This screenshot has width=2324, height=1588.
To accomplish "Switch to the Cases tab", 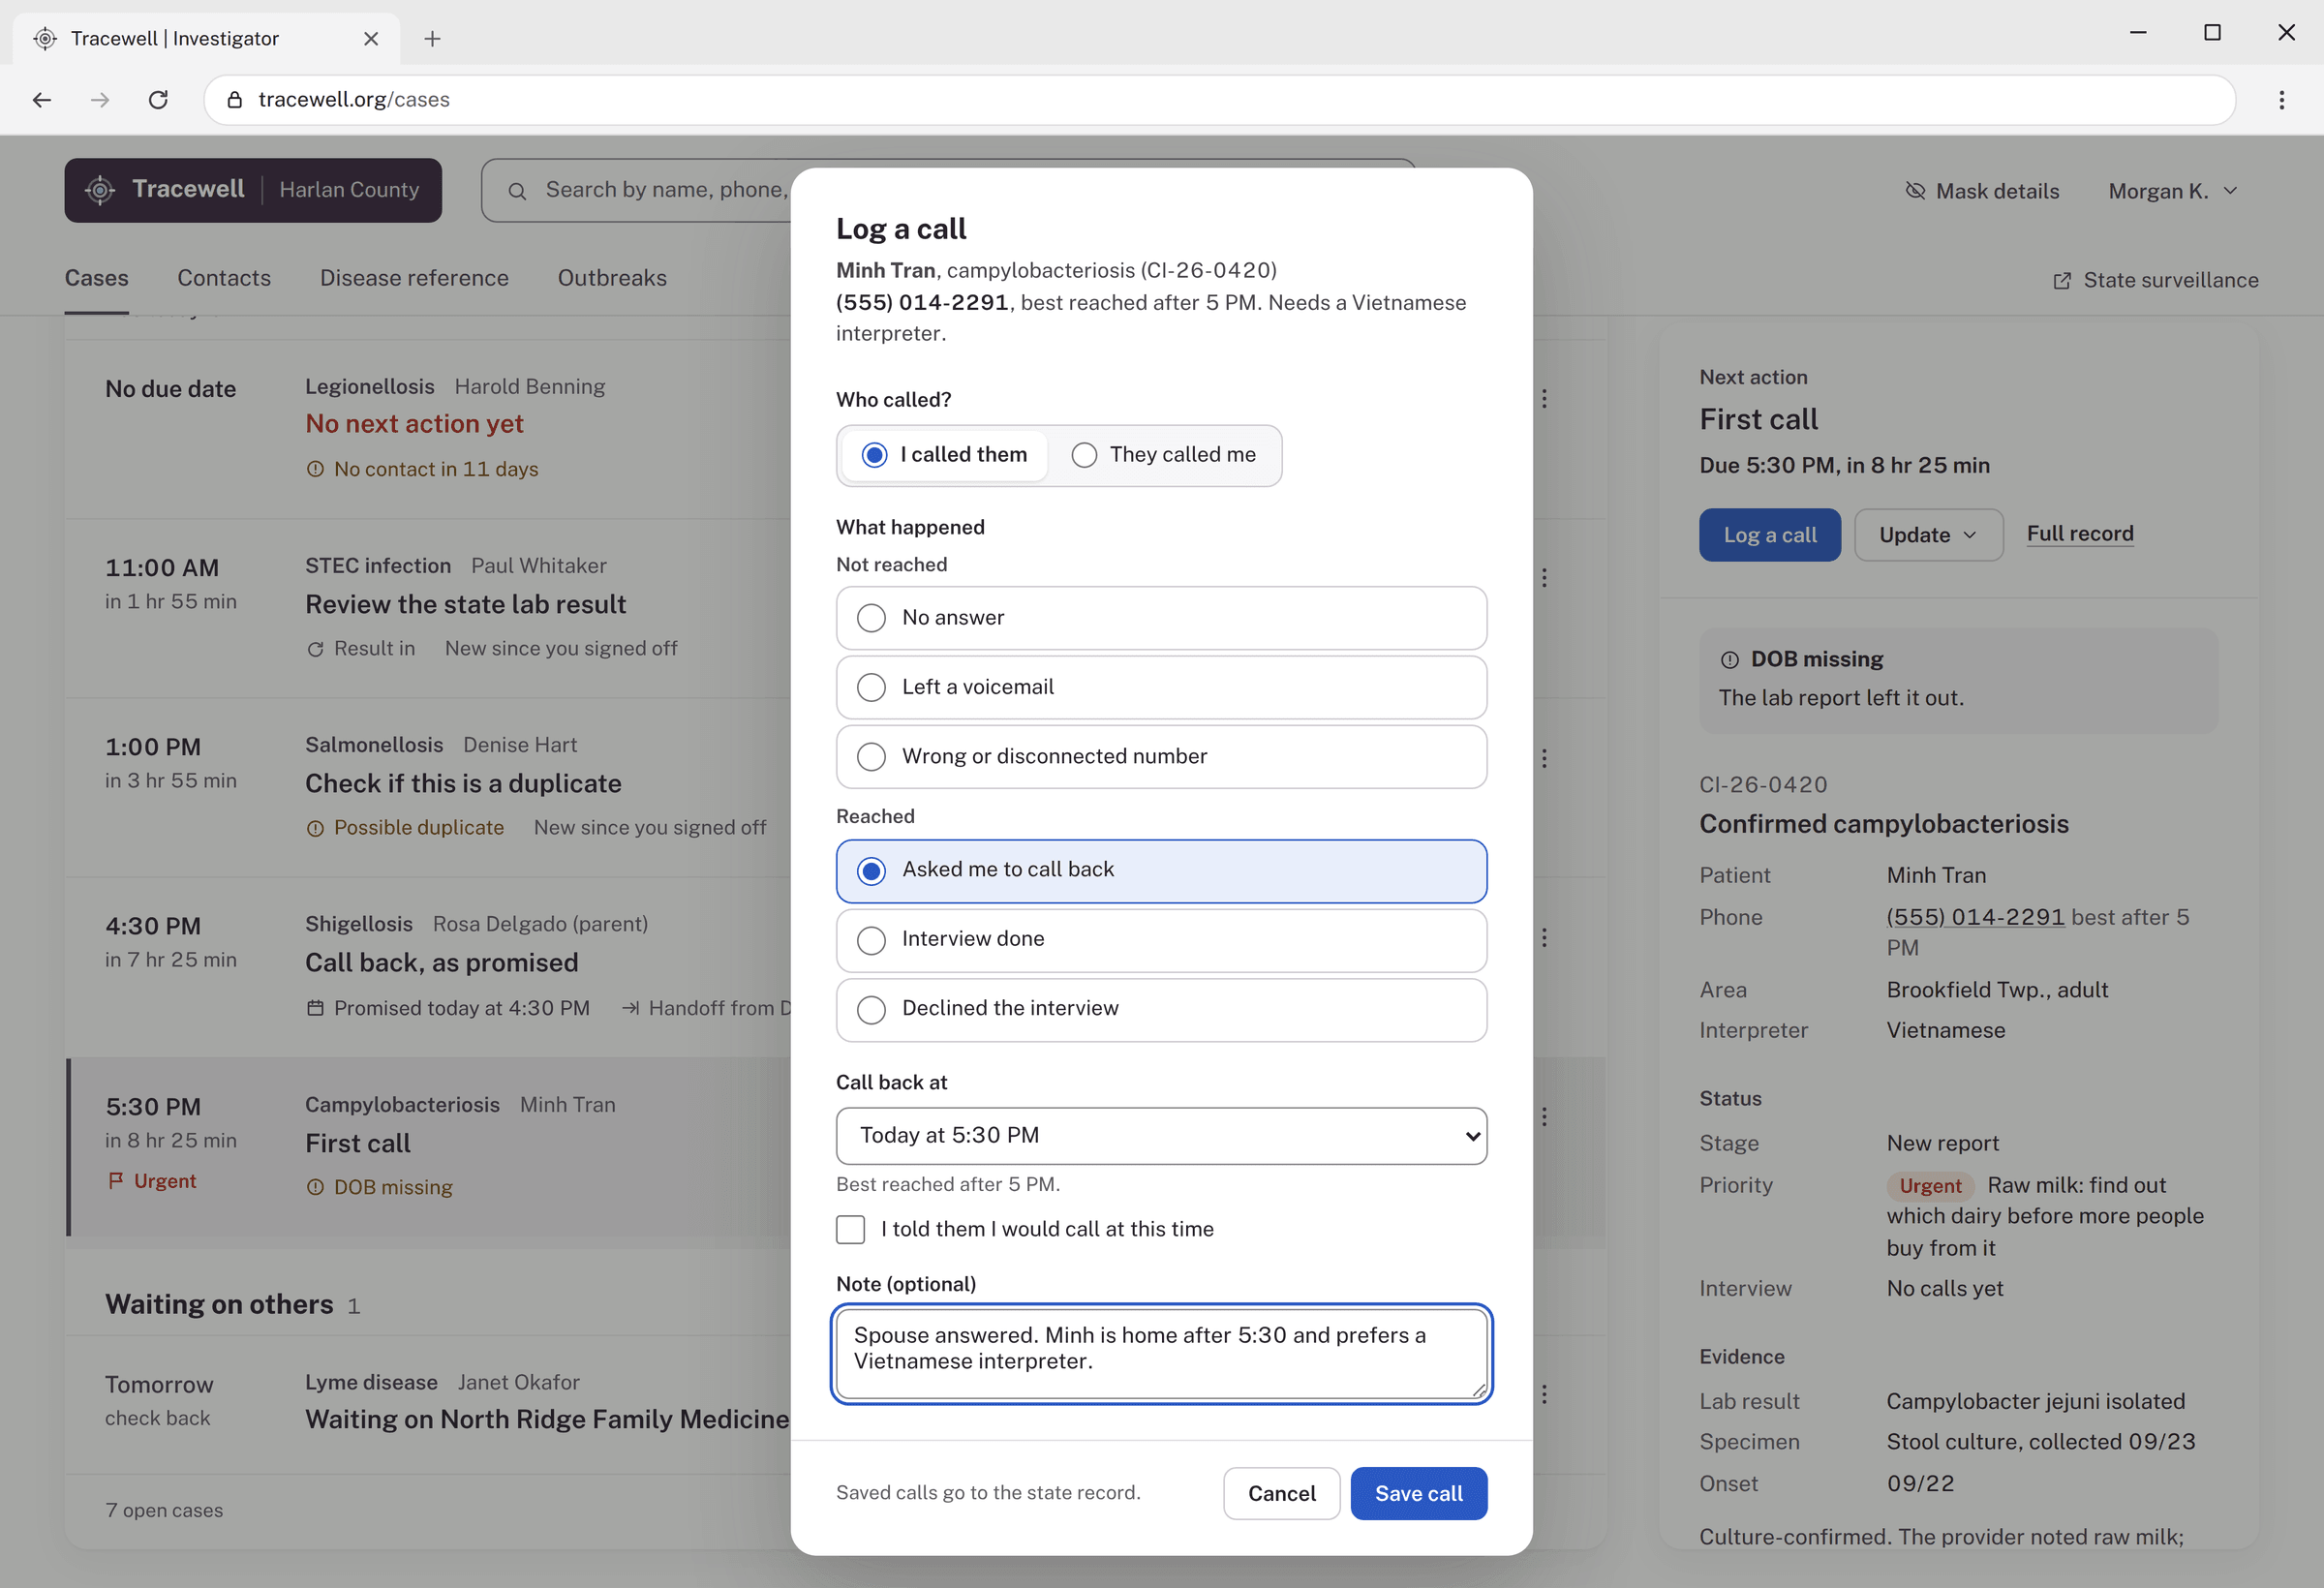I will (97, 278).
